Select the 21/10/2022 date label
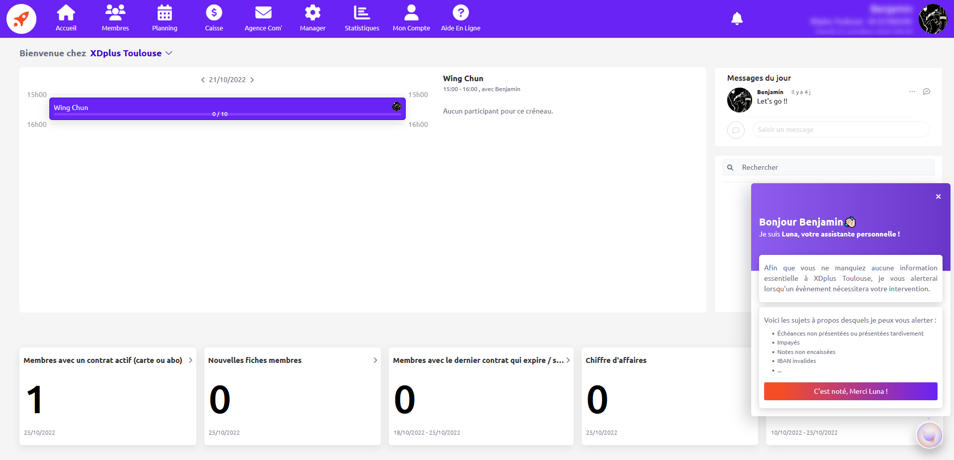The image size is (954, 460). pyautogui.click(x=227, y=80)
